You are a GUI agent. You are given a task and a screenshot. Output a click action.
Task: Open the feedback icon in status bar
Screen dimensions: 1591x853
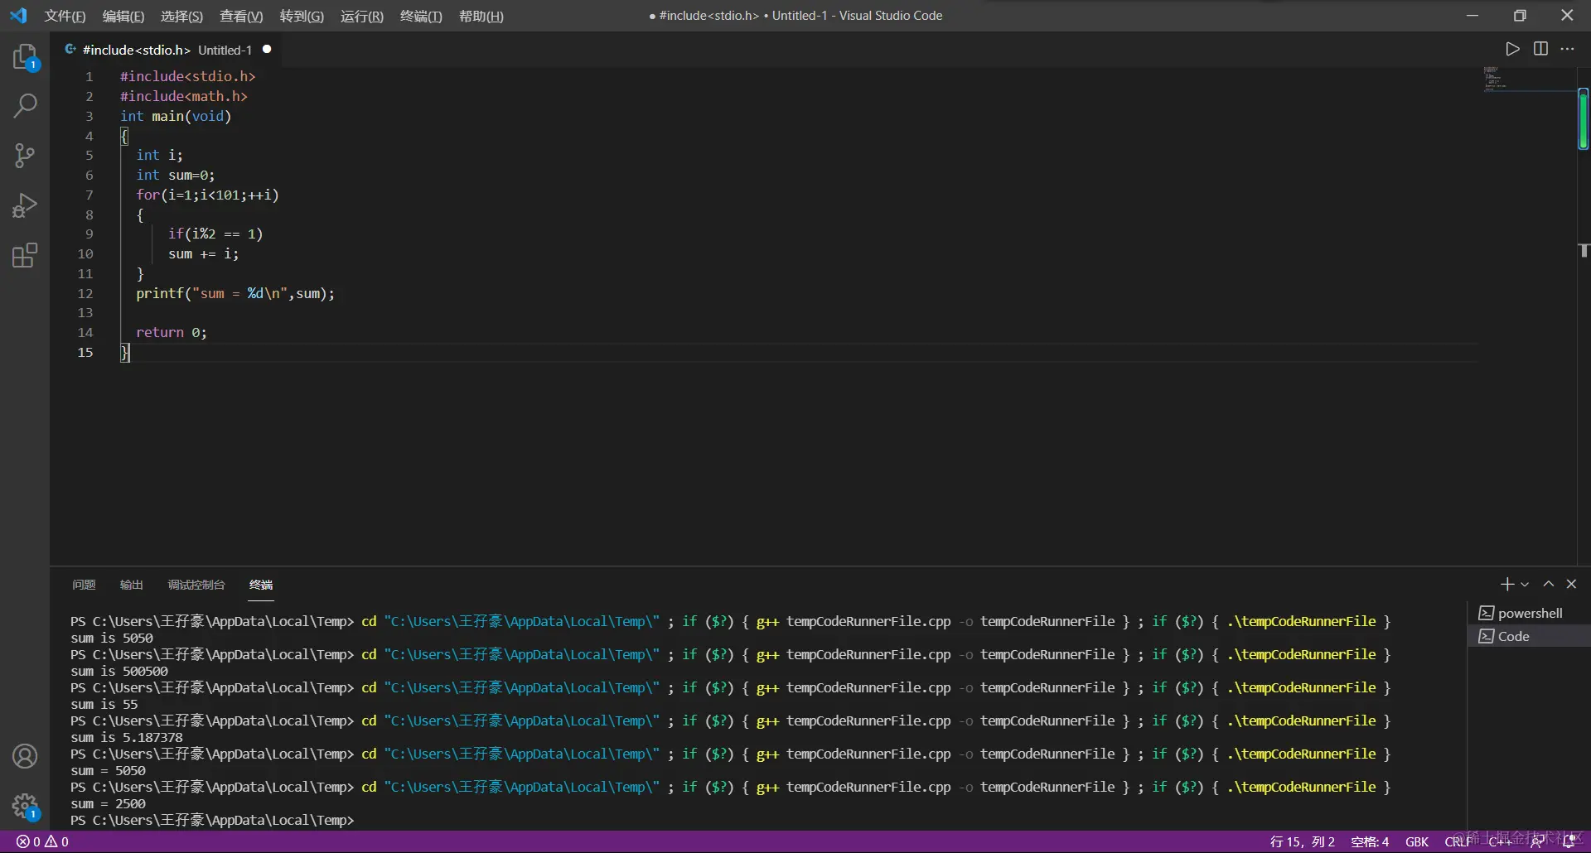(x=1537, y=841)
